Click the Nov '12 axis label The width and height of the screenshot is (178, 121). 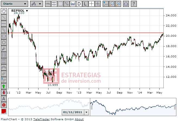click(69, 93)
